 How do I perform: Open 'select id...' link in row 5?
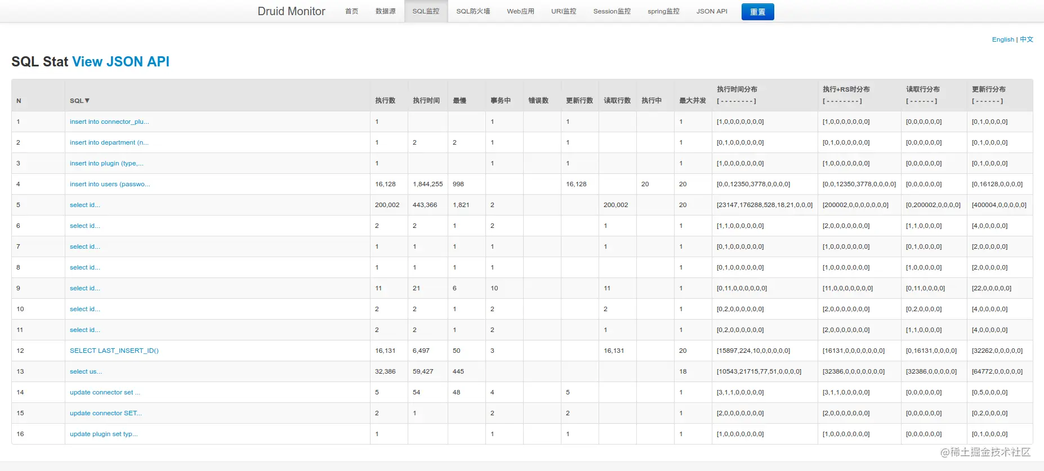coord(85,205)
